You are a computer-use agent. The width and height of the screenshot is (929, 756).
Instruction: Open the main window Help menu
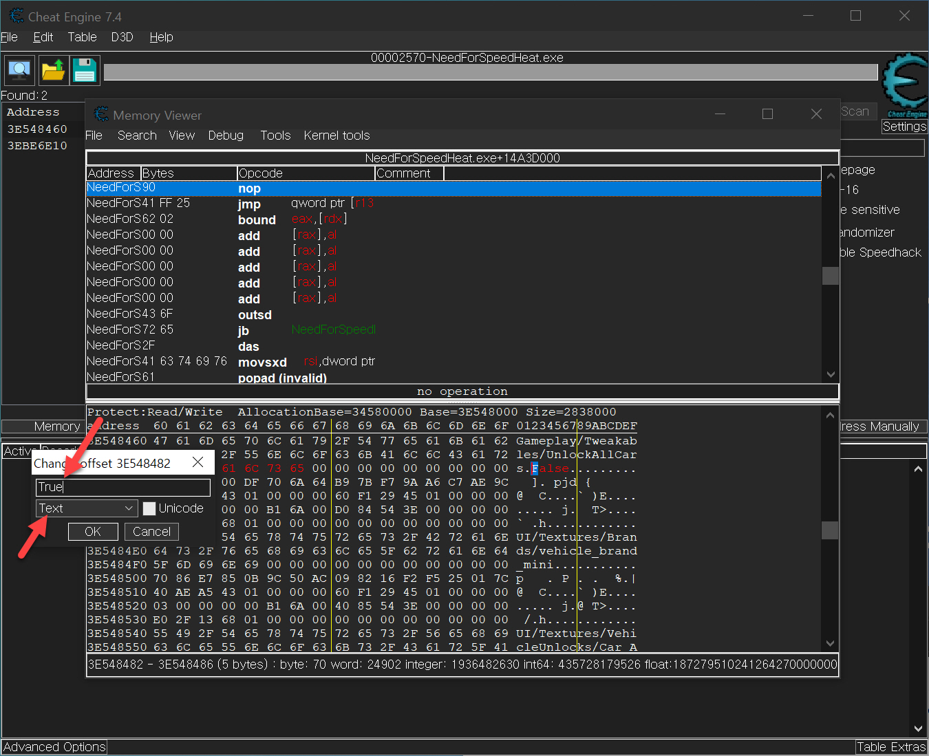pos(161,37)
